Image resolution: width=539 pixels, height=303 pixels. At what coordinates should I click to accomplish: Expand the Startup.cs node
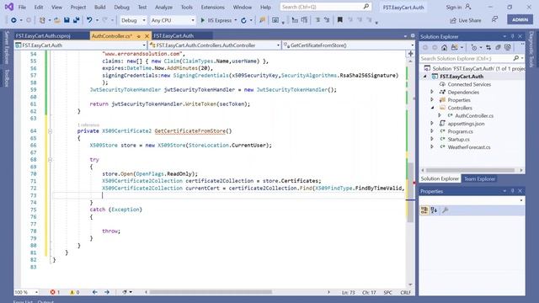[432, 139]
